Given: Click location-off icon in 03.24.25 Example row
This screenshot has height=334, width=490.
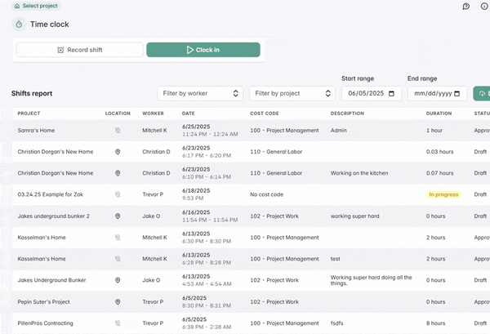Looking at the screenshot, I should pos(118,194).
